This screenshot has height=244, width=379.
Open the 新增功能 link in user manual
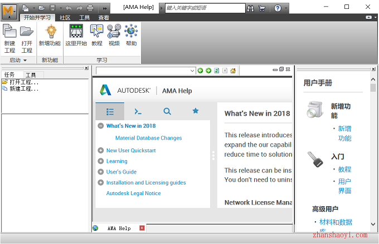pos(344,133)
